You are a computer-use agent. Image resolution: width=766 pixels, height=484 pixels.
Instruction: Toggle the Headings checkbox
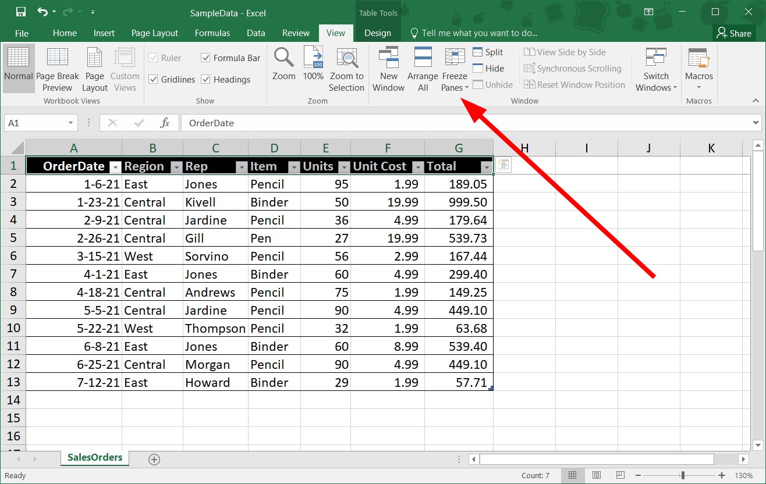205,79
